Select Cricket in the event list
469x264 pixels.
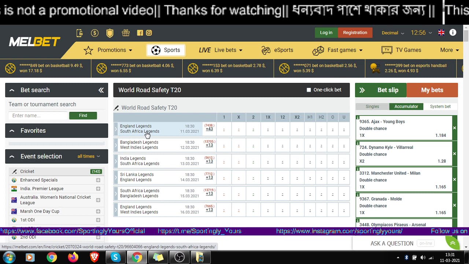[x=56, y=172]
